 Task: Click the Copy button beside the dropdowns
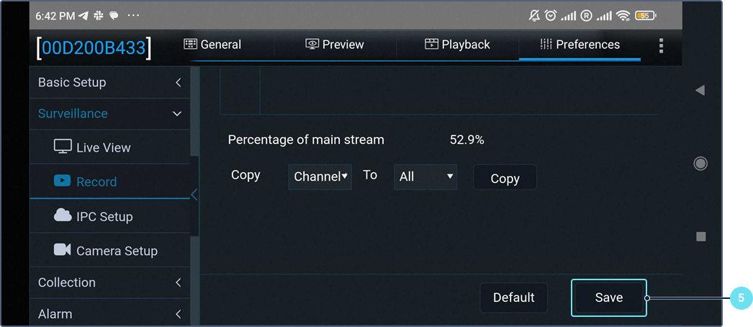[x=505, y=178]
